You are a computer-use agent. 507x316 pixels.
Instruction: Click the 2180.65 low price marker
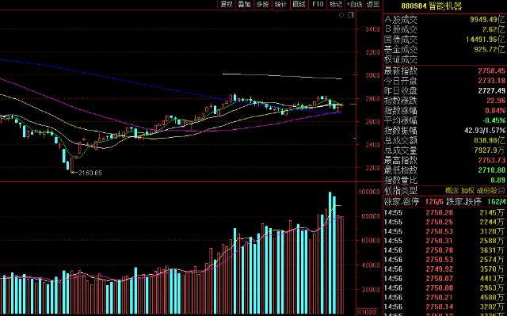pos(90,173)
